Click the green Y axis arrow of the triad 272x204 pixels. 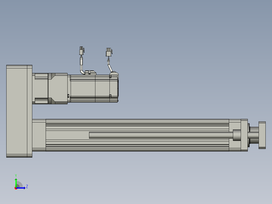click(16, 183)
